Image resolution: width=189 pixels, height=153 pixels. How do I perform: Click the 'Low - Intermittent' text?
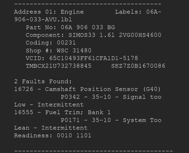point(49,105)
